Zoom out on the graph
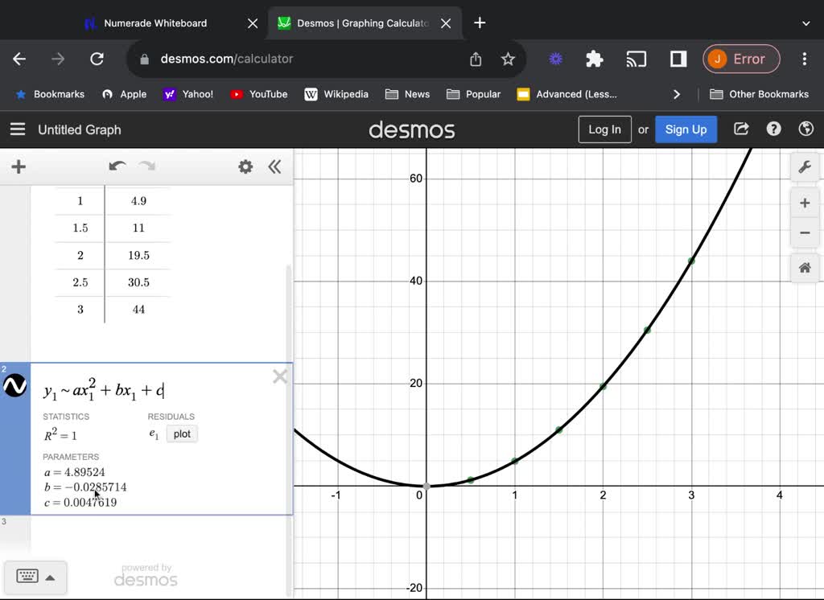The height and width of the screenshot is (600, 824). (804, 232)
